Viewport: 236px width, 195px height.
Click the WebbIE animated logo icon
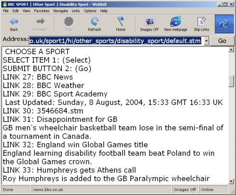224,24
